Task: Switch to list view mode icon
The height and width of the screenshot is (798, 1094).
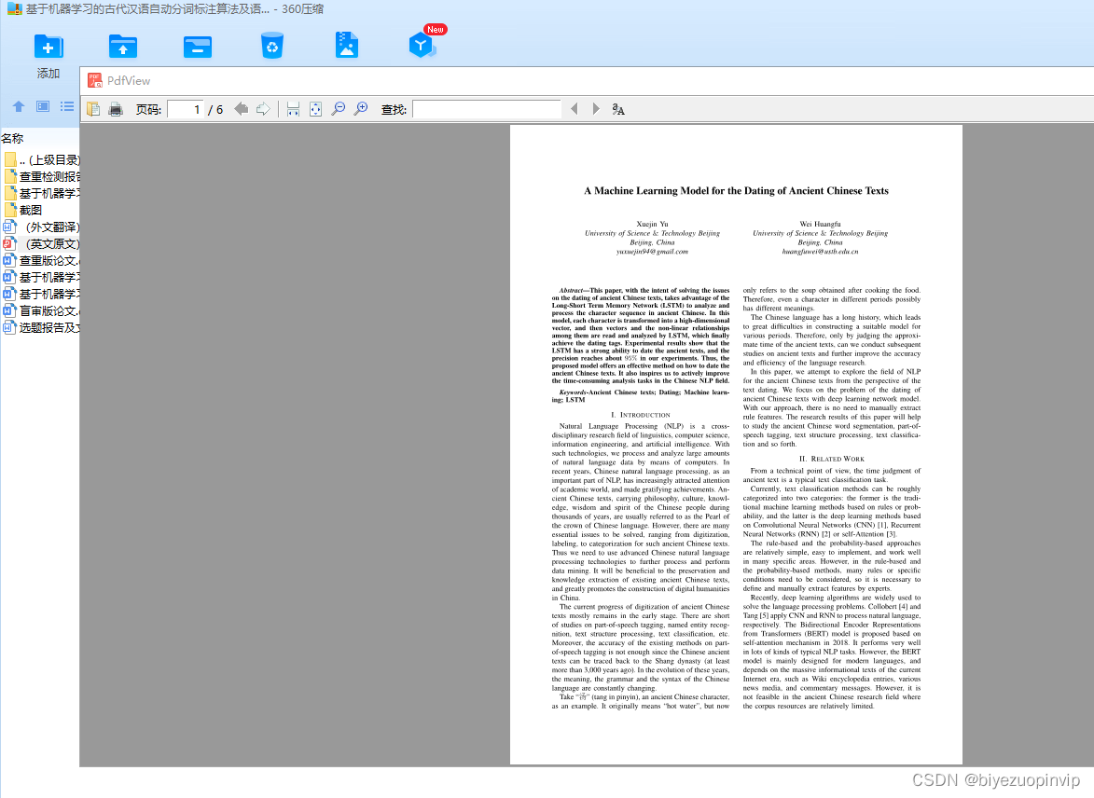Action: 67,106
